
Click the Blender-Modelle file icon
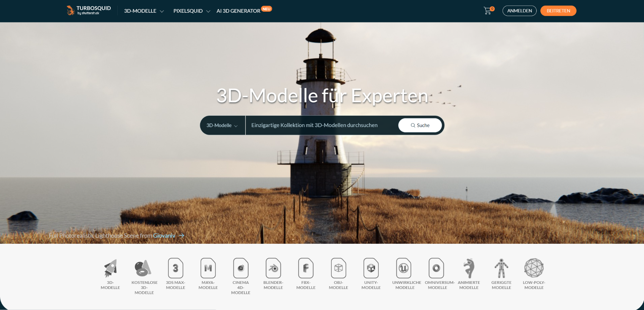click(x=273, y=268)
